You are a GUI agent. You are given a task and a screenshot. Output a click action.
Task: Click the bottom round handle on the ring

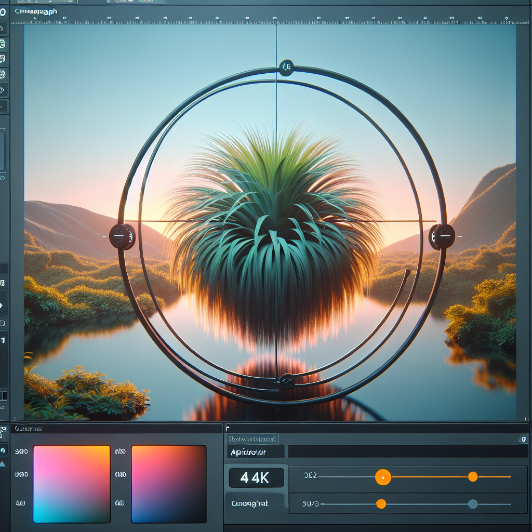click(287, 381)
